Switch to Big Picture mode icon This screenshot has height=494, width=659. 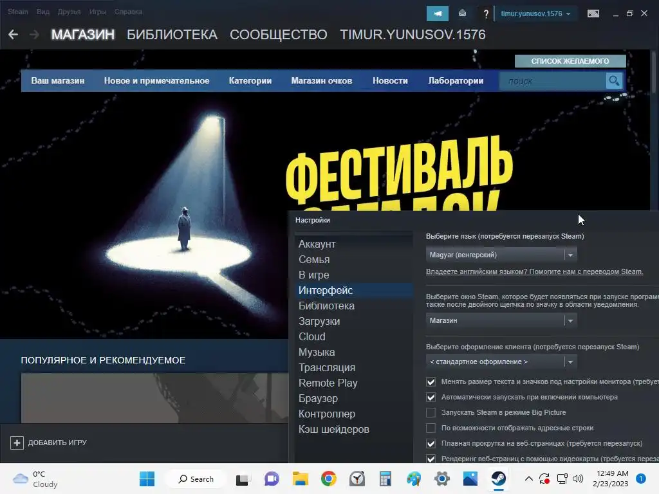point(593,14)
